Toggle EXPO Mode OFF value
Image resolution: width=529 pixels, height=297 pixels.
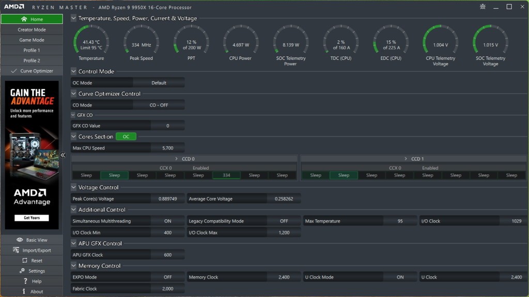point(167,277)
